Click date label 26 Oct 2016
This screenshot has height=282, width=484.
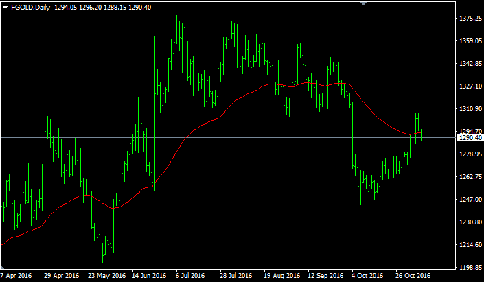point(413,276)
